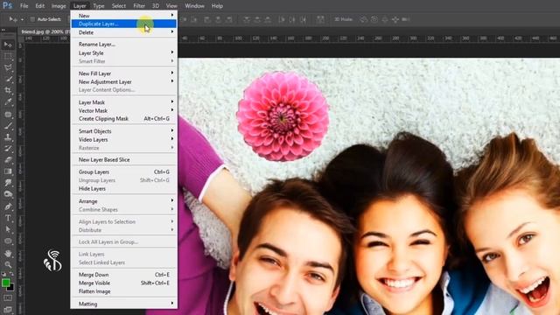Choose Hide Layers
Viewport: 560px width, 315px height.
click(x=123, y=189)
